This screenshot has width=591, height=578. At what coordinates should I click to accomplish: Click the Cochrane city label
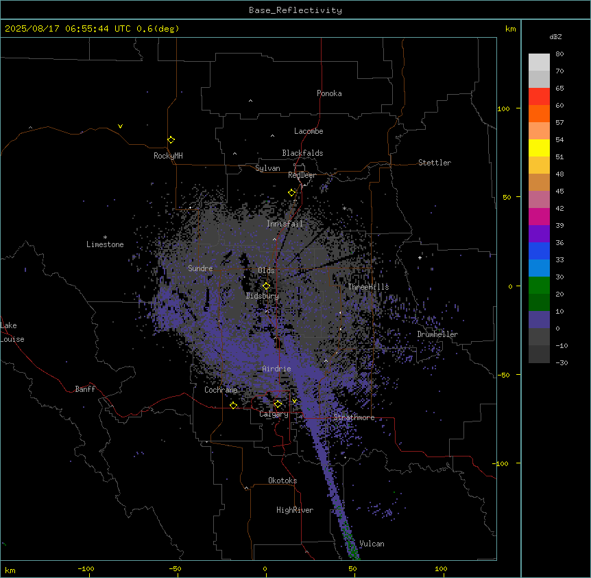click(x=221, y=390)
